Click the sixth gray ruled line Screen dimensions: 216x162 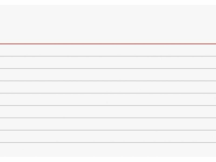point(108,118)
